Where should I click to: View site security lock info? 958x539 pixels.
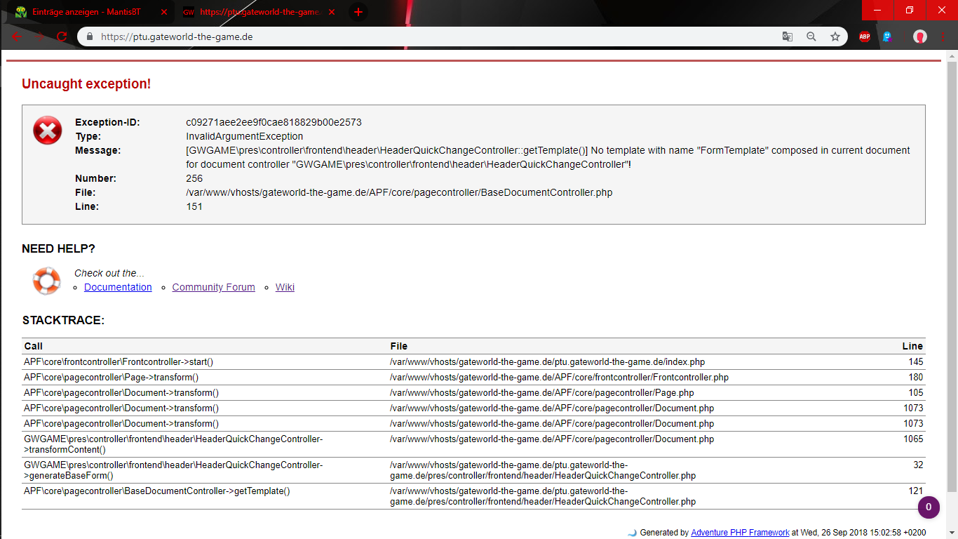pos(89,36)
